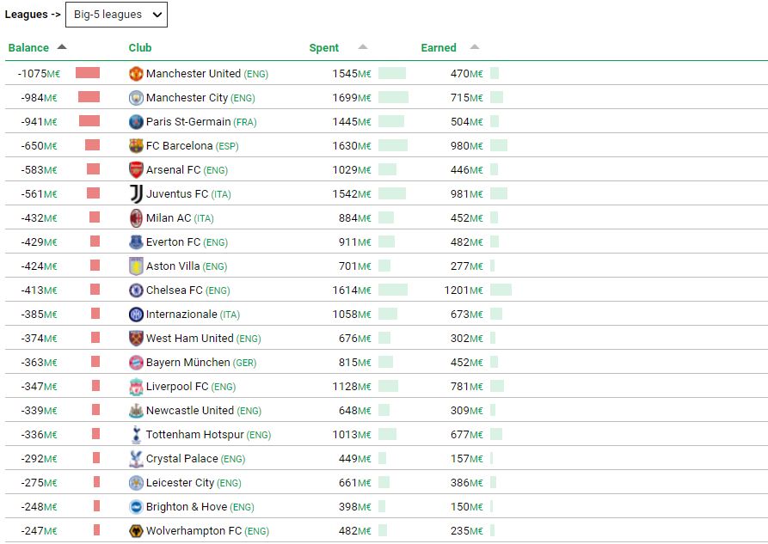Viewport: 768px width, 544px height.
Task: Click Chelsea FC's green earned bar
Action: (x=501, y=290)
